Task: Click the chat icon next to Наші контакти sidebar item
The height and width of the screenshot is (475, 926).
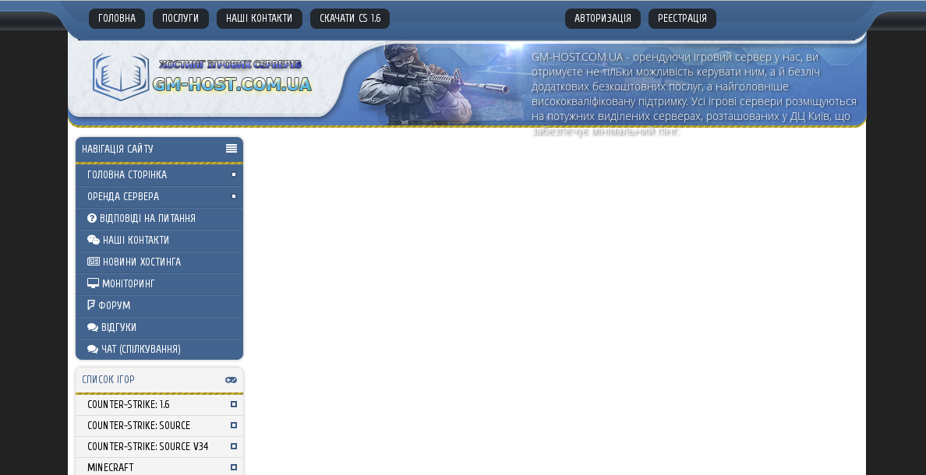Action: (94, 240)
